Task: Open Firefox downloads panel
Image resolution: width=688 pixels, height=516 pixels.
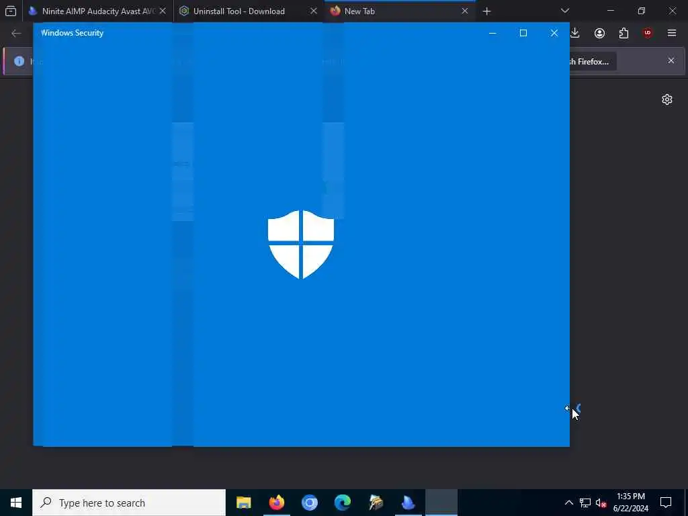Action: [x=575, y=34]
